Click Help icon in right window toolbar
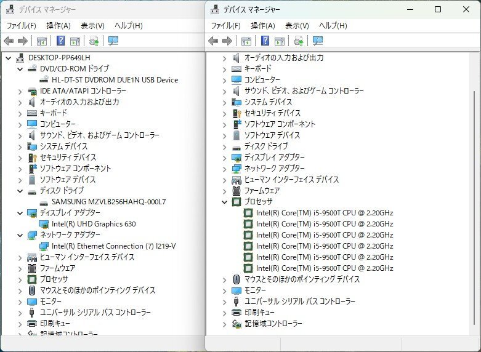Image resolution: width=481 pixels, height=352 pixels. 265,41
